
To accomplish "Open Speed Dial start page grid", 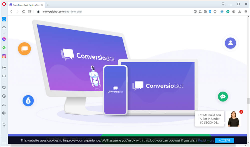I will click(29, 11).
